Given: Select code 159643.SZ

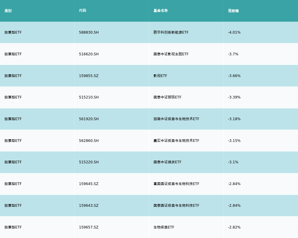Looking at the screenshot, I should tap(89, 206).
